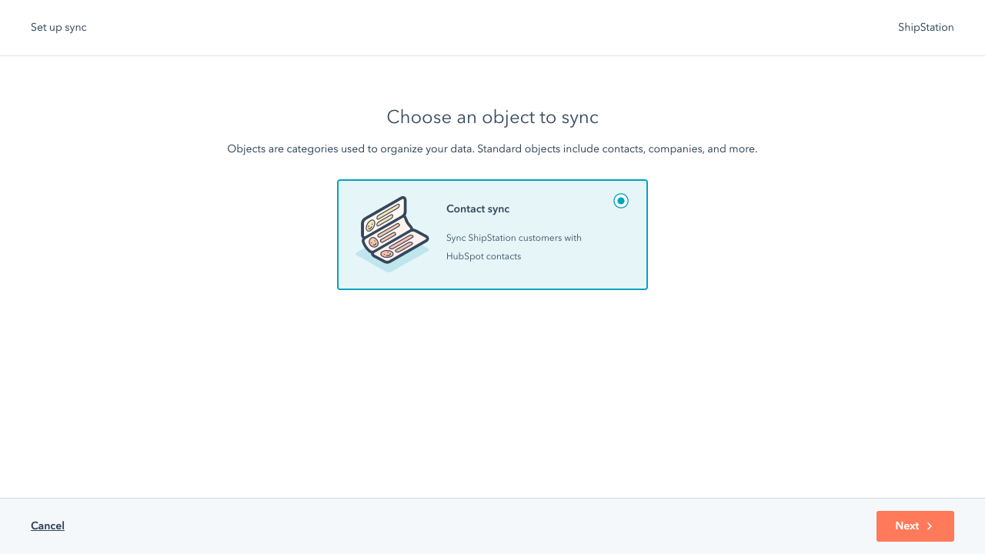Image resolution: width=985 pixels, height=554 pixels.
Task: Click the chevron arrow inside the Next button
Action: click(931, 526)
